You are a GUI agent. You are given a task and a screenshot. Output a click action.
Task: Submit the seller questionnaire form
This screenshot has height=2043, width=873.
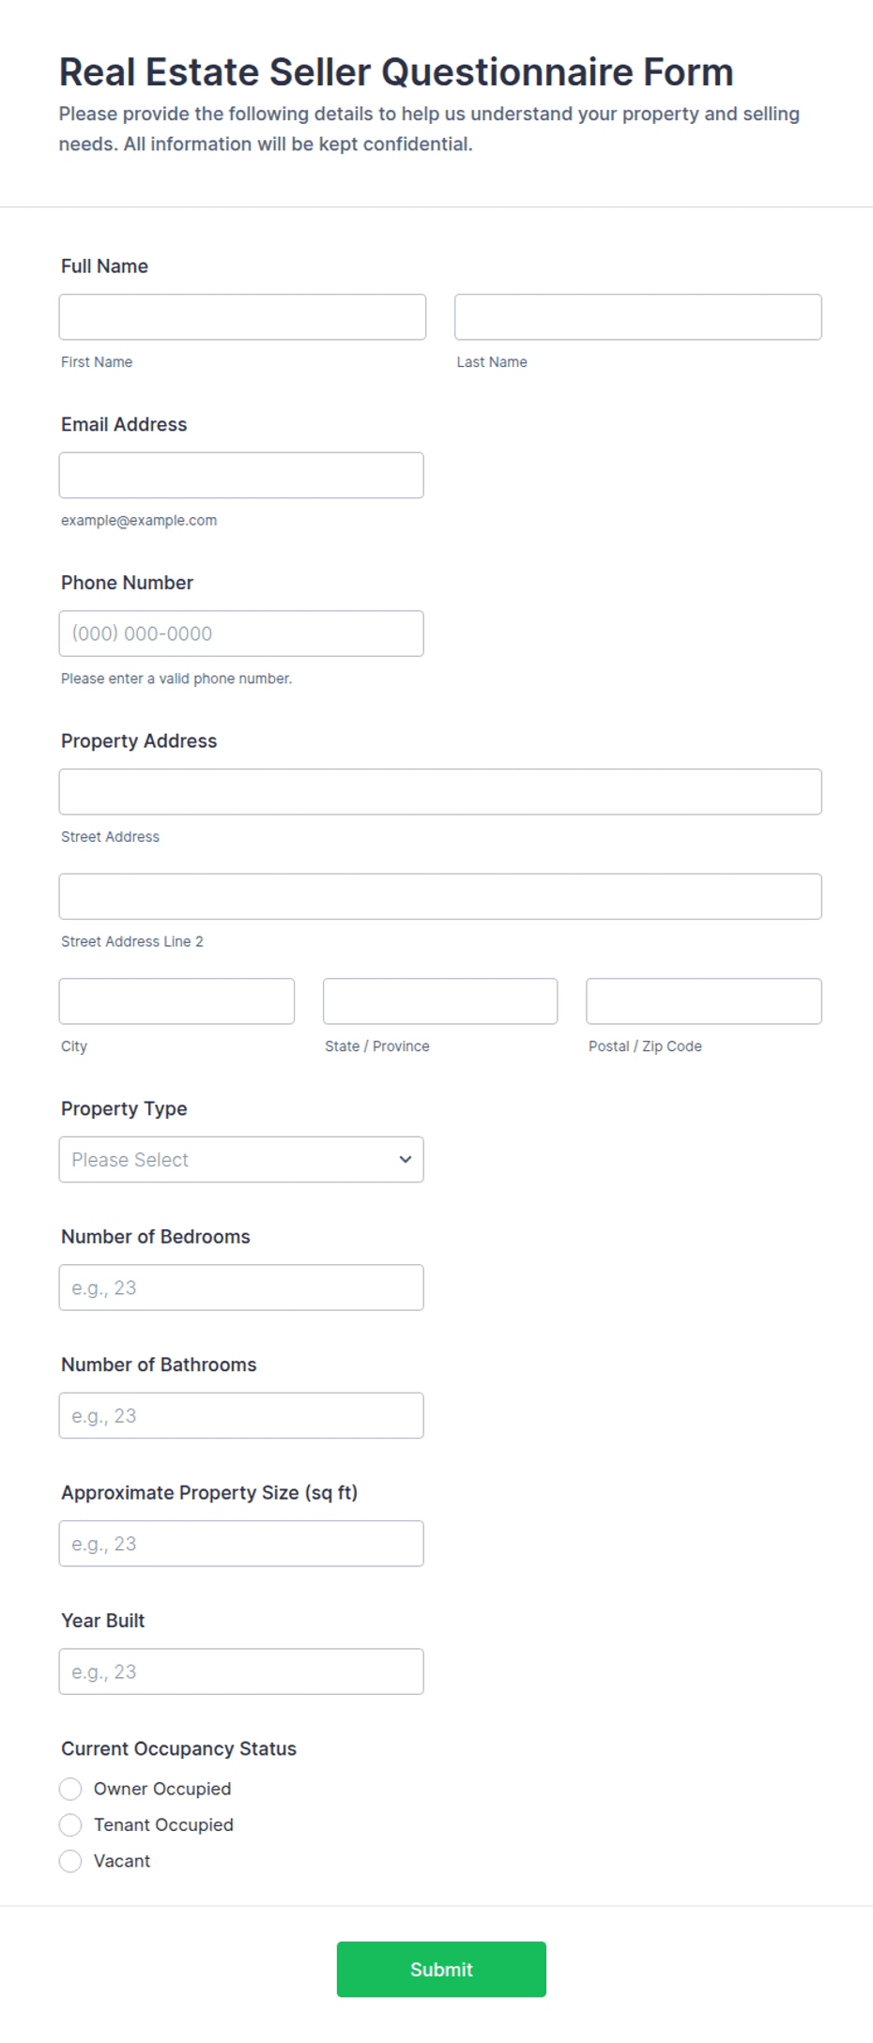click(x=441, y=1969)
